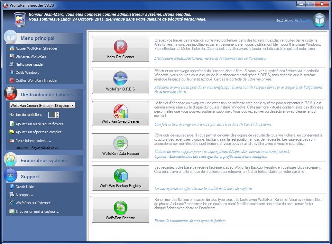Screen dimensions: 332x244
Task: Go to Accueil WolfoRan Shredder
Action: 36,48
